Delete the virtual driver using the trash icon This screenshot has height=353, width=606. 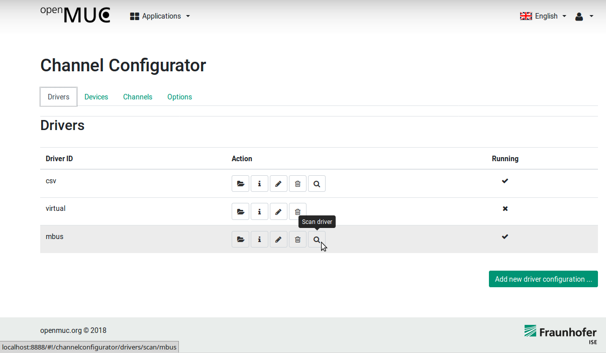pyautogui.click(x=297, y=211)
